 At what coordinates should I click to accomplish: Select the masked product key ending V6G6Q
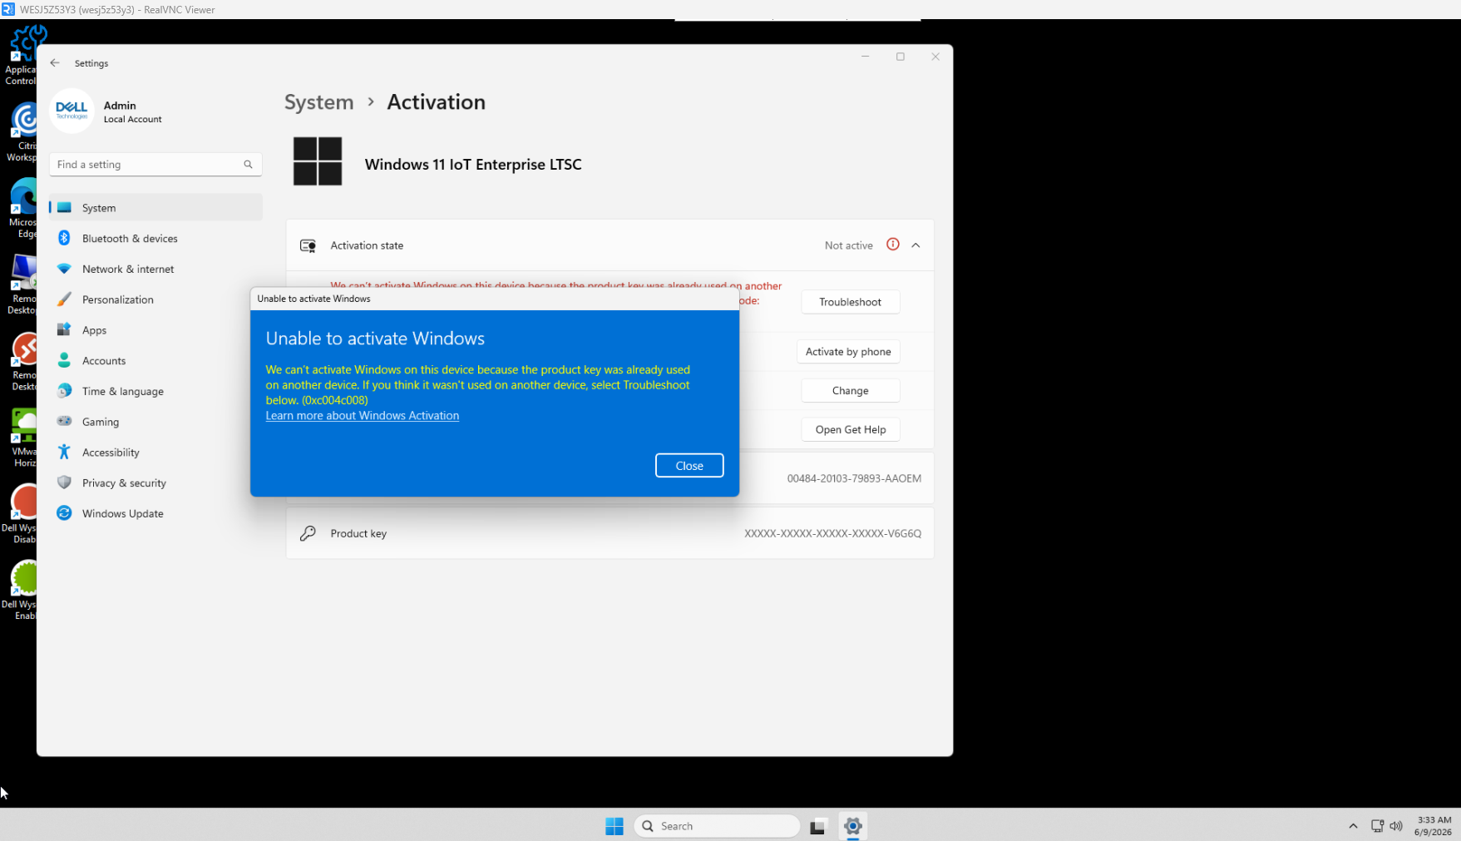coord(832,533)
